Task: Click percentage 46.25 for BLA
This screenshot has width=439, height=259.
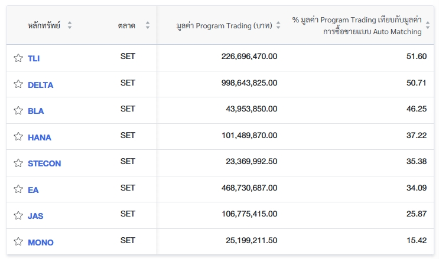Action: tap(417, 109)
